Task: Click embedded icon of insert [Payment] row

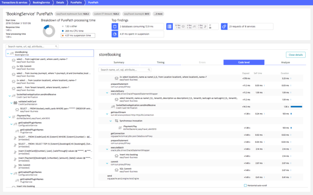Action: point(15,159)
